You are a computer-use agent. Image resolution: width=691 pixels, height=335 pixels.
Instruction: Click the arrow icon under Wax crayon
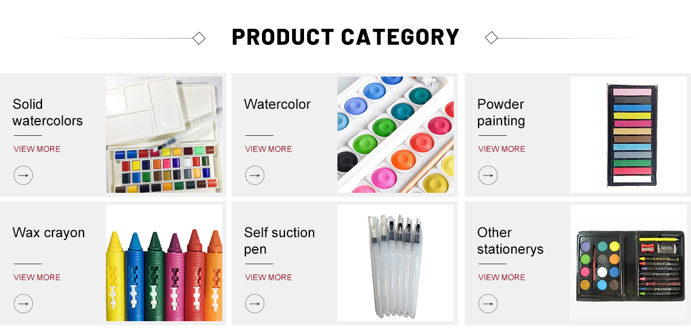point(23,303)
